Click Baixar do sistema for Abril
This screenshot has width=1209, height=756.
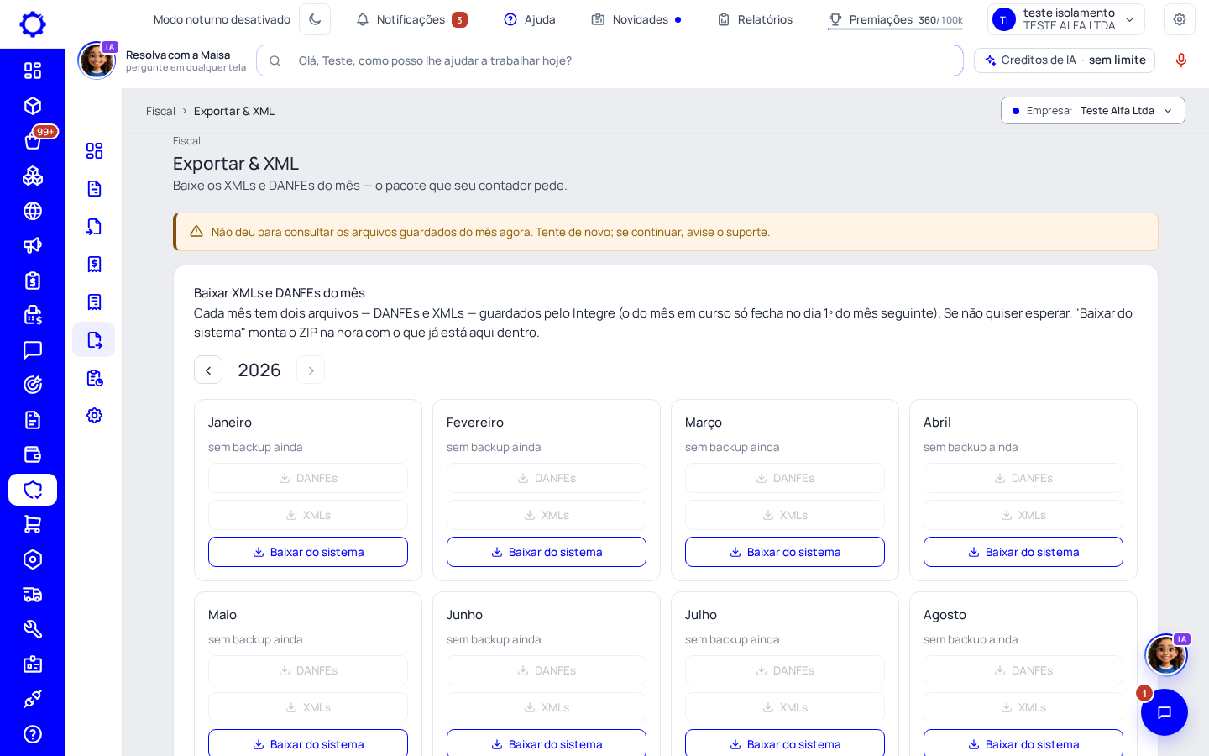[1023, 552]
